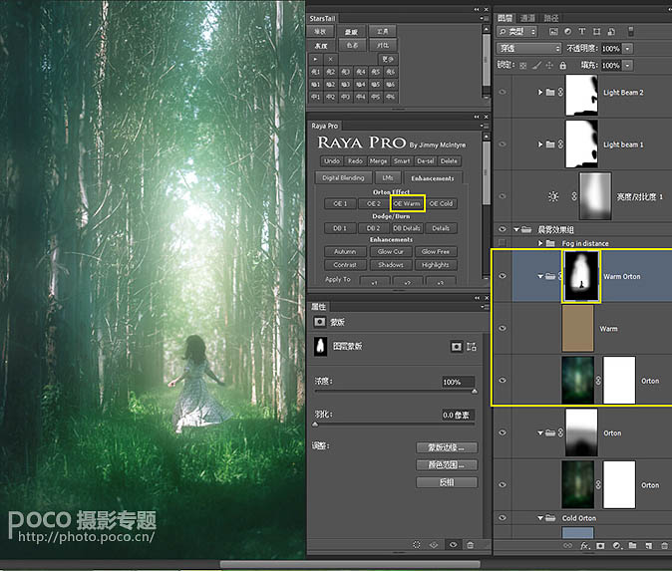Create a new layer icon
This screenshot has width=672, height=571.
(x=649, y=545)
